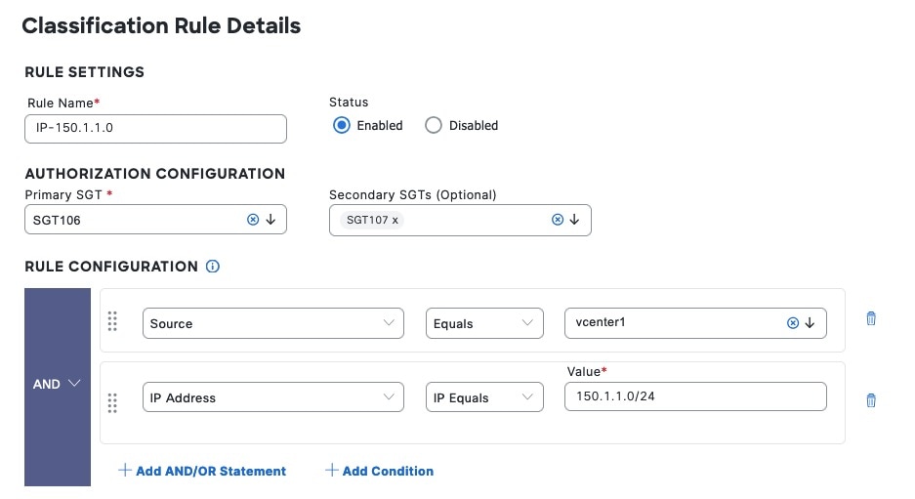This screenshot has height=499, width=915.
Task: Click the Rule Configuration info icon
Action: click(x=213, y=267)
